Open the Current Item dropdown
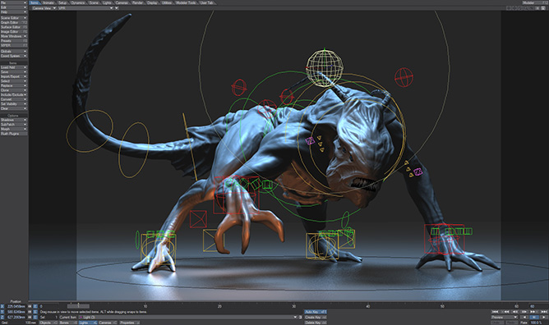This screenshot has height=325, width=549. pyautogui.click(x=188, y=318)
